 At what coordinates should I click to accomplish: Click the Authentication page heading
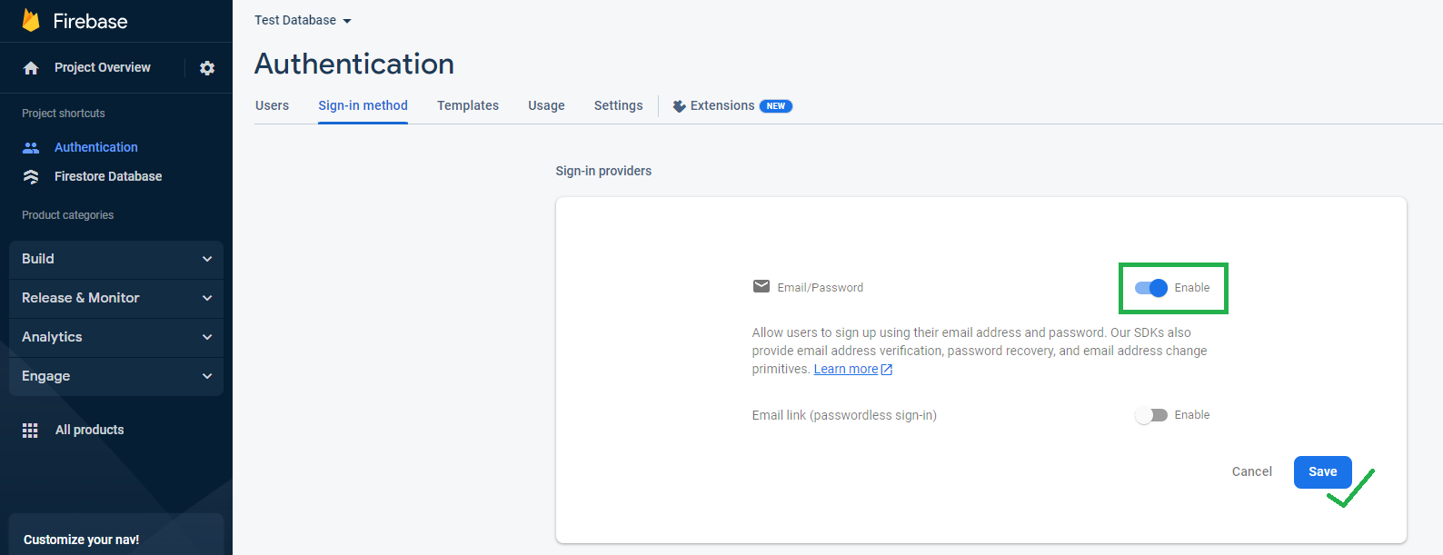pos(354,64)
